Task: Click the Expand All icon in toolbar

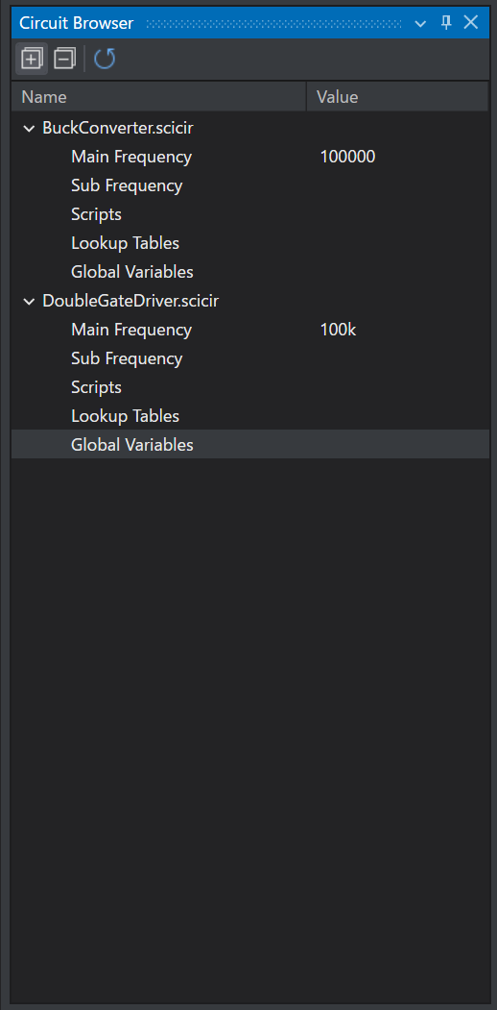Action: [32, 60]
